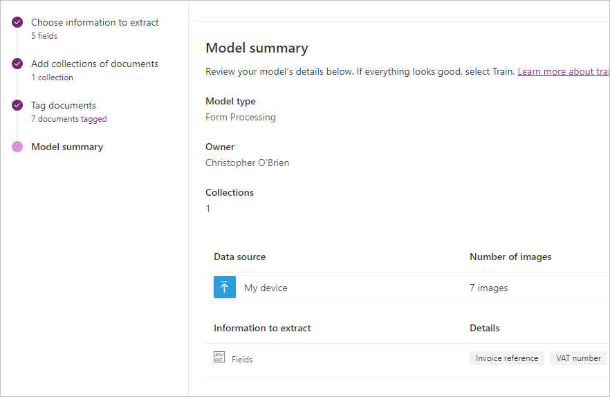Click the 7 images cell
The width and height of the screenshot is (610, 397).
click(488, 288)
